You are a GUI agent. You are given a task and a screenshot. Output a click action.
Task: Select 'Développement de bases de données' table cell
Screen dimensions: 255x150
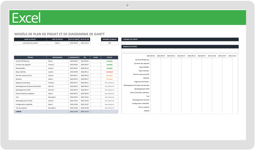30,86
